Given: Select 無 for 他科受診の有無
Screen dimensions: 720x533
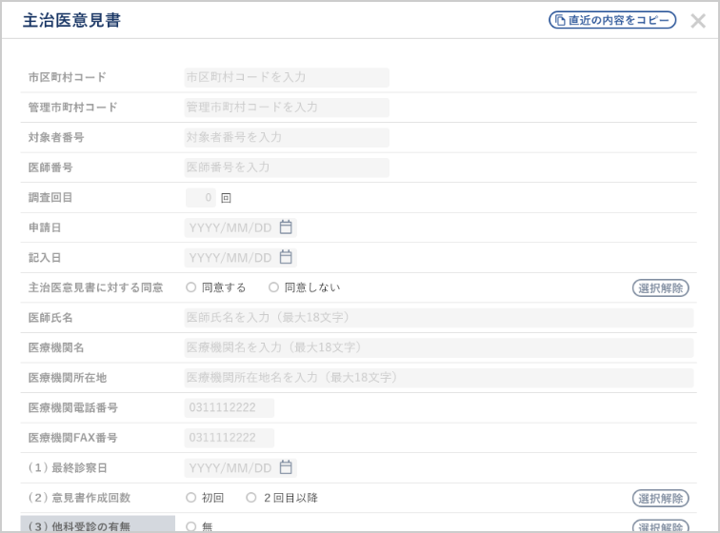Looking at the screenshot, I should pos(191,526).
